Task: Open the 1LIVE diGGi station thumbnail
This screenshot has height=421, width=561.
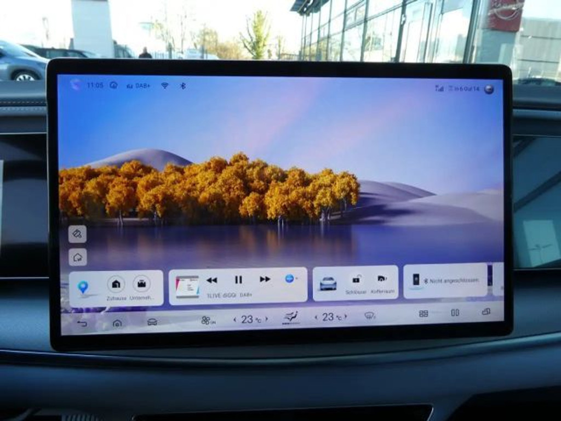Action: [187, 286]
